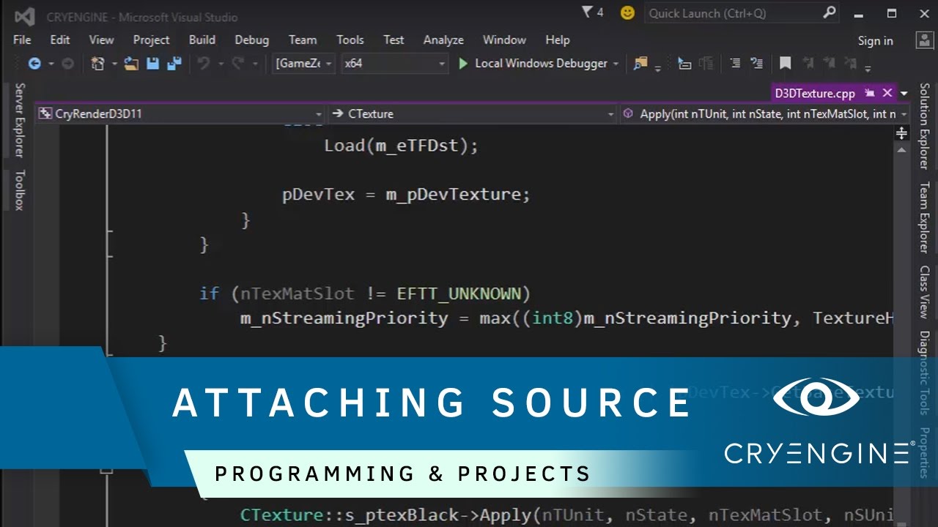The height and width of the screenshot is (527, 938).
Task: Open the CryRenderD3D11 project scope dropdown
Action: click(x=180, y=113)
